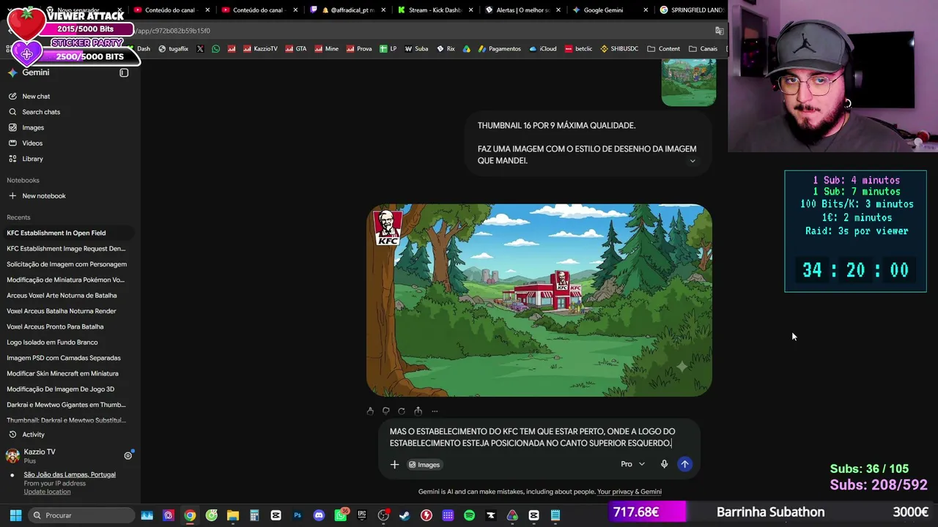Viewport: 938px width, 527px height.
Task: Open Steam from the taskbar
Action: point(405,515)
